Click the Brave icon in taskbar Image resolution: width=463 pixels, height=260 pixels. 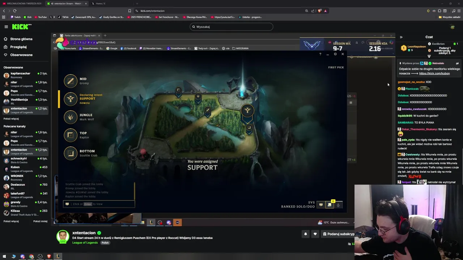(x=49, y=257)
